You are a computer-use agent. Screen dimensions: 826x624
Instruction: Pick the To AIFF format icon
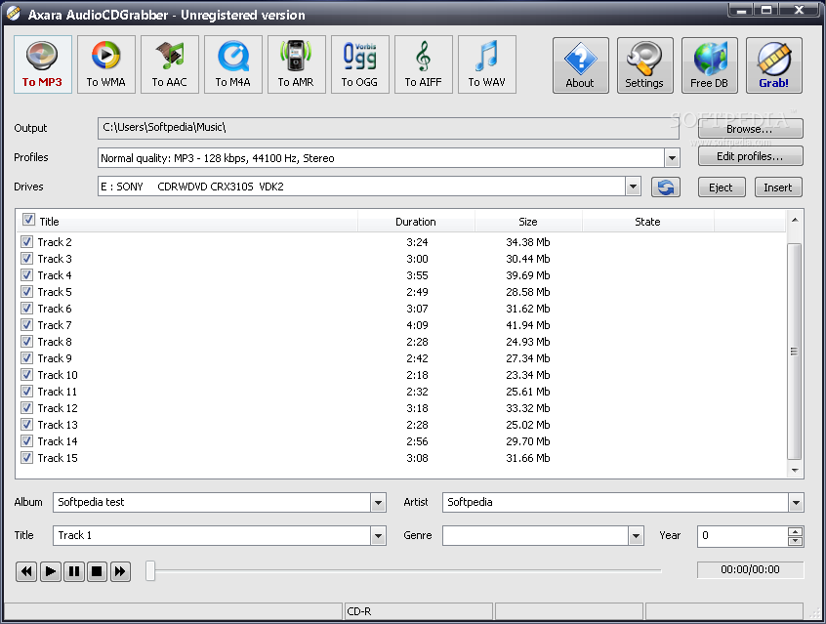424,64
